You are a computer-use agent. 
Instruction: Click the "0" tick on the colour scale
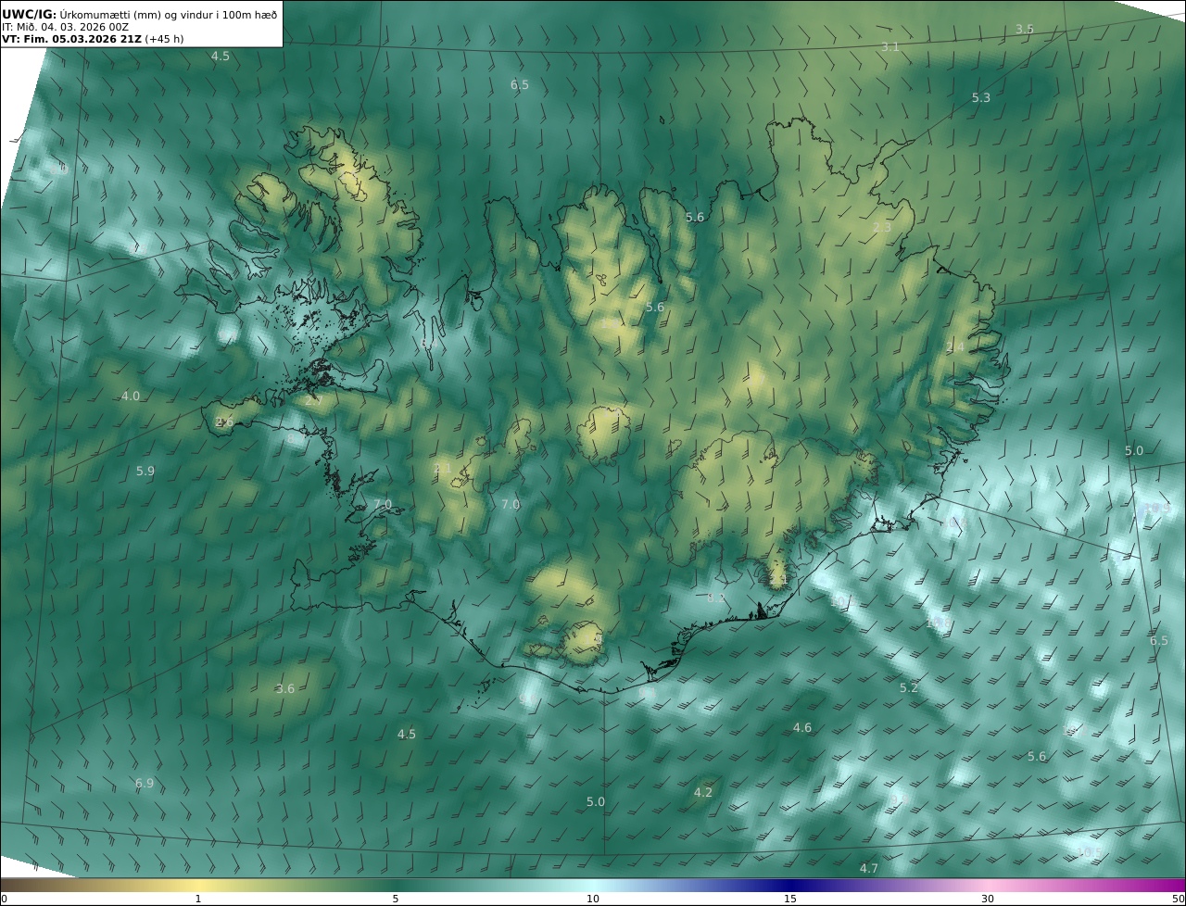click(4, 899)
